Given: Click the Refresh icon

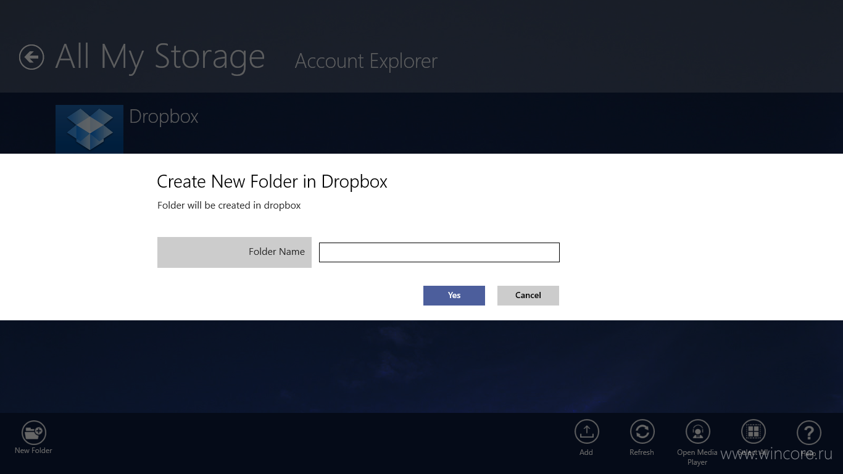Looking at the screenshot, I should (642, 432).
